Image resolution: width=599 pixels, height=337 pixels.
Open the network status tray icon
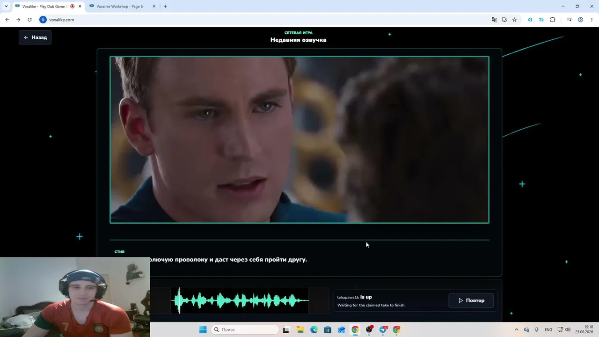point(560,330)
